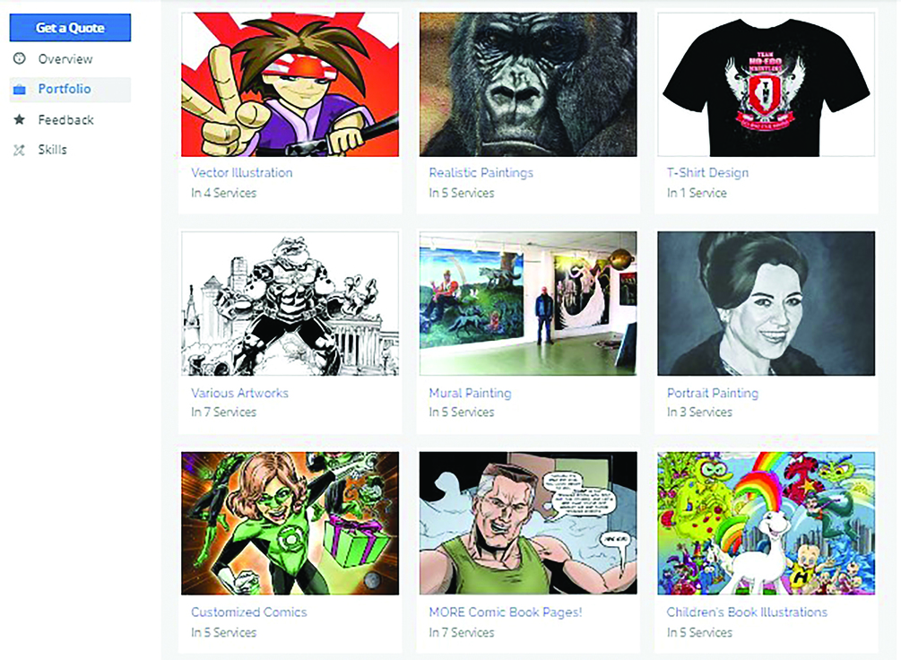Image resolution: width=901 pixels, height=660 pixels.
Task: Click the Realistic Paintings title link
Action: click(481, 172)
